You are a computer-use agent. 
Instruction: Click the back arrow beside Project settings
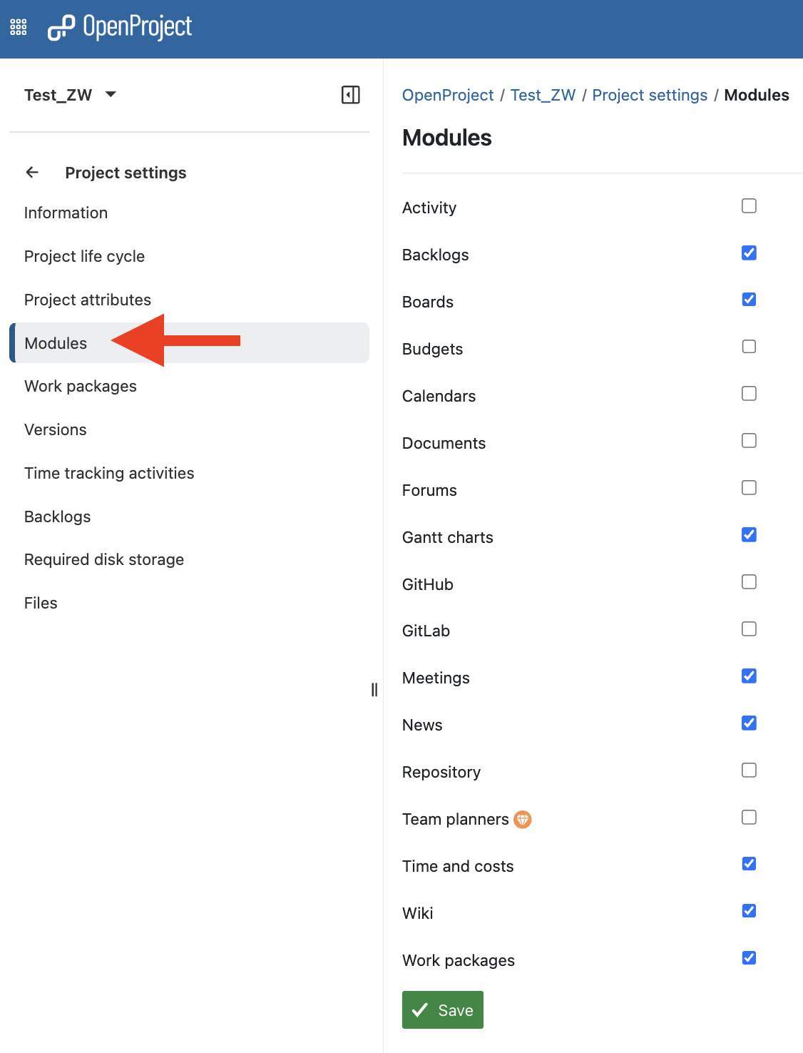tap(32, 173)
